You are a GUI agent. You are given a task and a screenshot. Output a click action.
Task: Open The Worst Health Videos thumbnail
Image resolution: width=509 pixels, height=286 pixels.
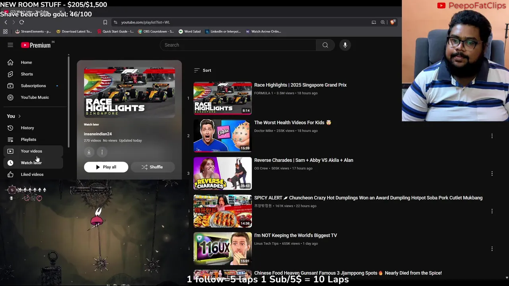click(223, 136)
